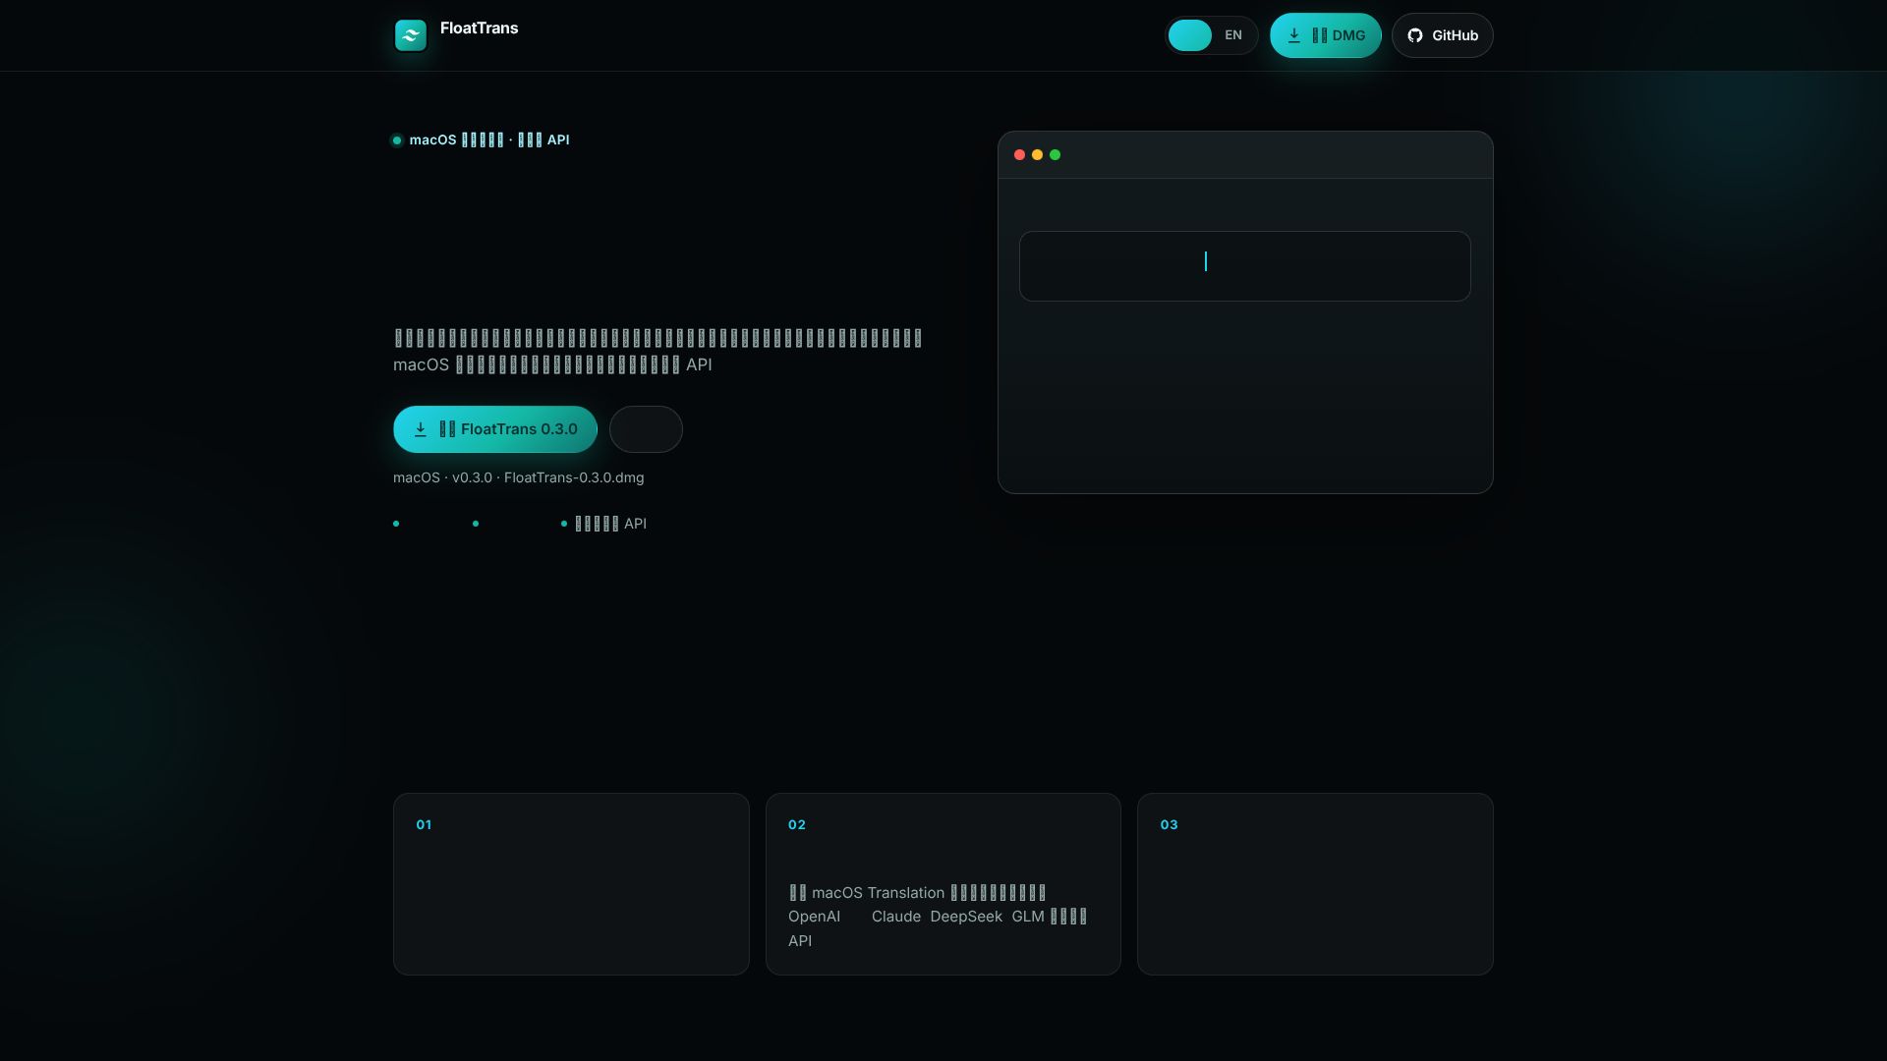Click the word "Claude" in card 02
Screen dimensions: 1887x1061
896,917
